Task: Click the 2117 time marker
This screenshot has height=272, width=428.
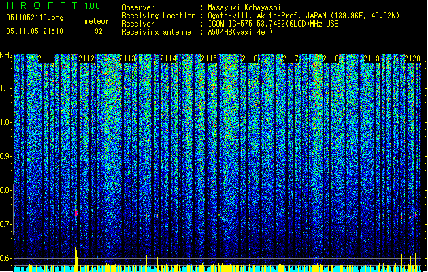Action: 291,58
